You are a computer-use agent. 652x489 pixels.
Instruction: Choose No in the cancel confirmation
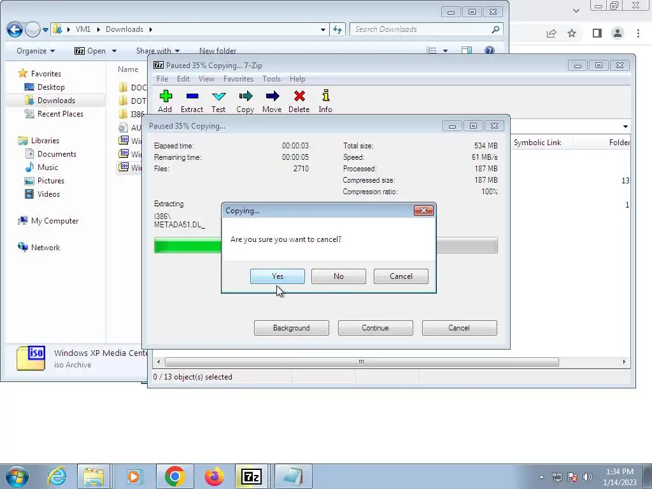[339, 276]
